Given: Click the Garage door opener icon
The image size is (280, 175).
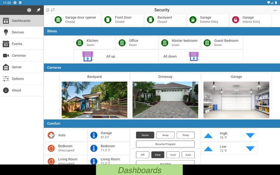Looking at the screenshot, I should click(x=58, y=19).
